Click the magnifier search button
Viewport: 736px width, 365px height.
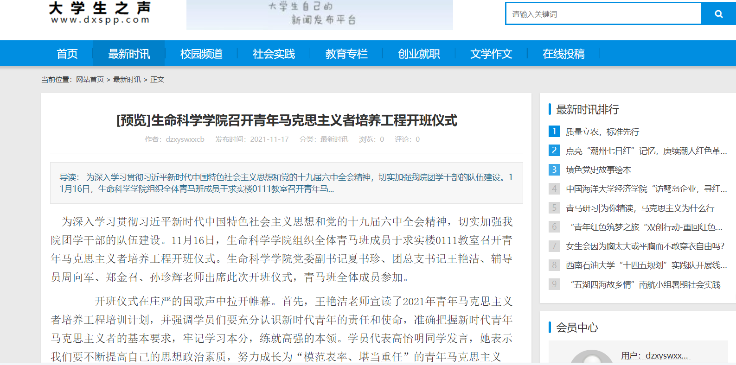[718, 14]
